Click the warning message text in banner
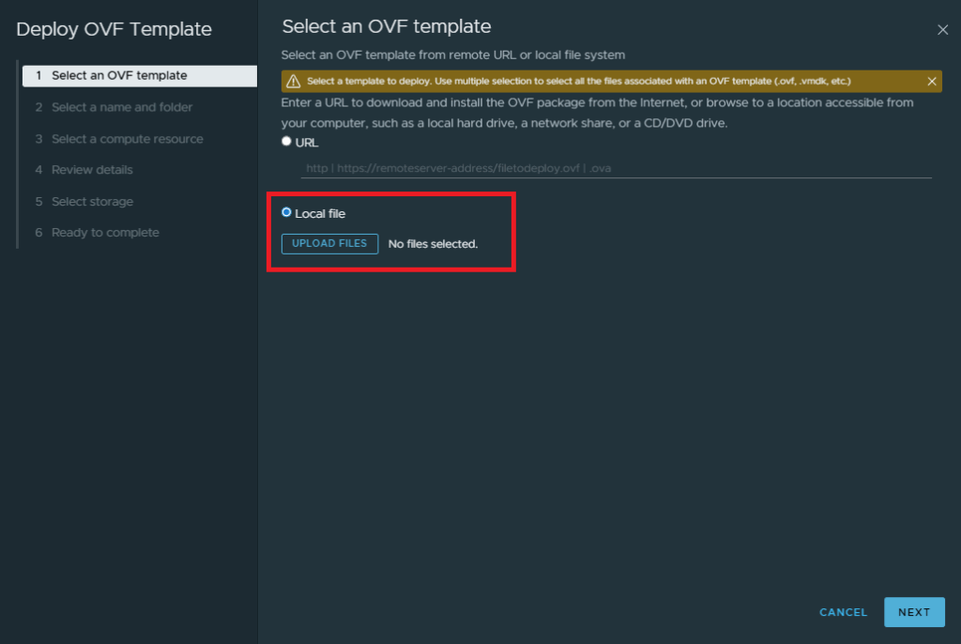This screenshot has width=961, height=644. [578, 82]
